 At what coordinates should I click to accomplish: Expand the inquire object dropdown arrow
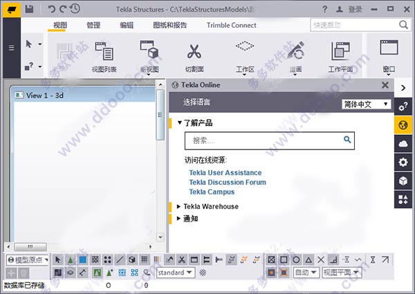tap(40, 66)
